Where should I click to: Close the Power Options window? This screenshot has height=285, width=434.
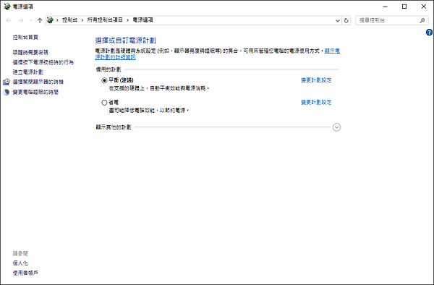coord(424,7)
